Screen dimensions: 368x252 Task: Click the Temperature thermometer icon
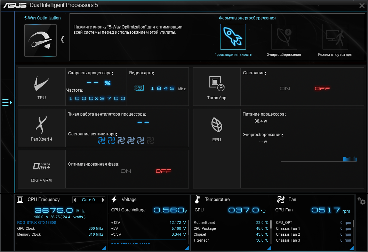tap(197, 199)
